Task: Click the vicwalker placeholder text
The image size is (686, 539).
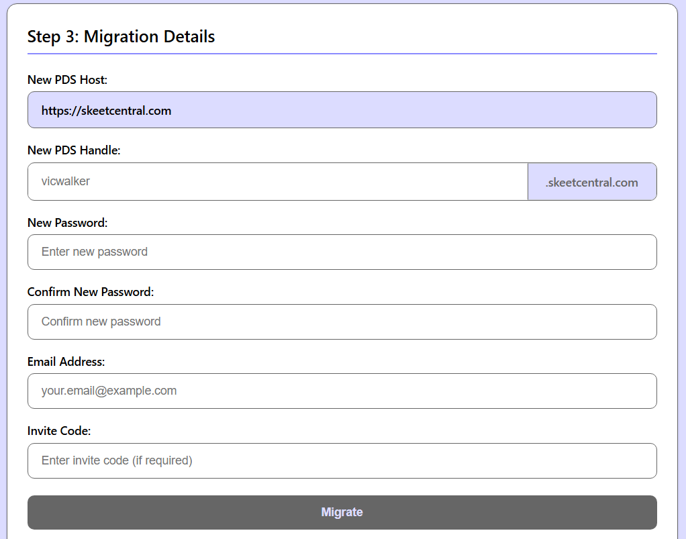Action: (65, 181)
